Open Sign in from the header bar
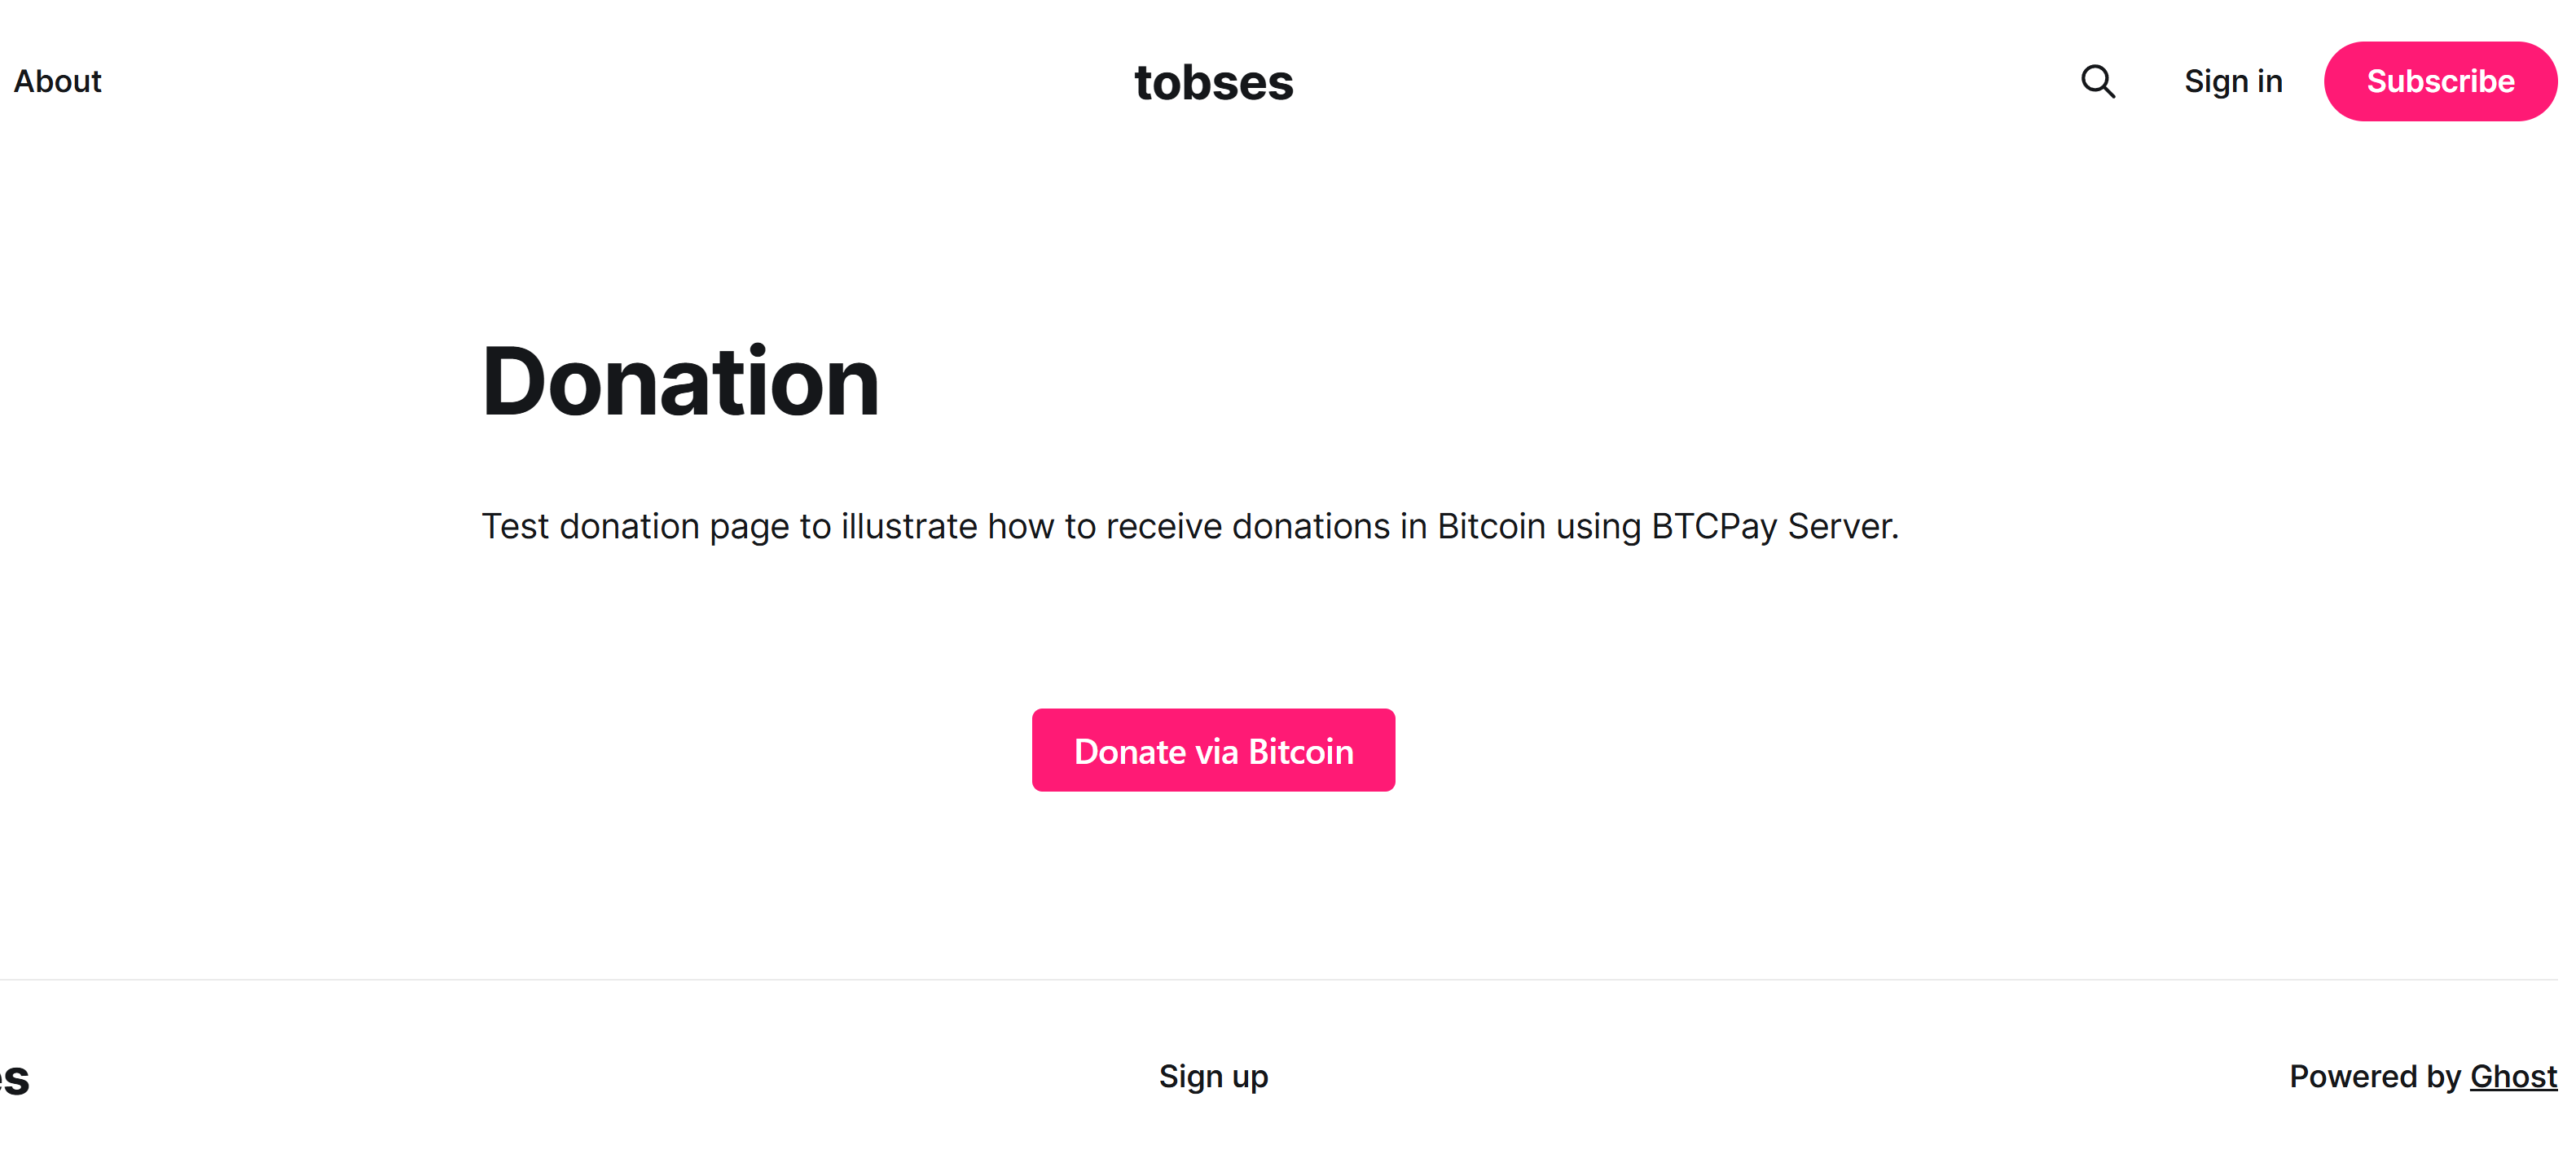Screen dimensions: 2576x1154 (x=2233, y=81)
